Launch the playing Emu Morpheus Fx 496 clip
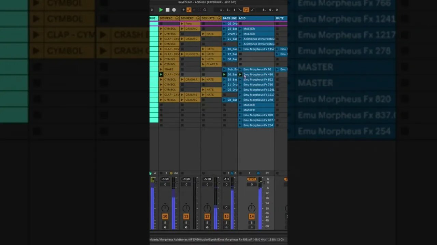 (240, 75)
